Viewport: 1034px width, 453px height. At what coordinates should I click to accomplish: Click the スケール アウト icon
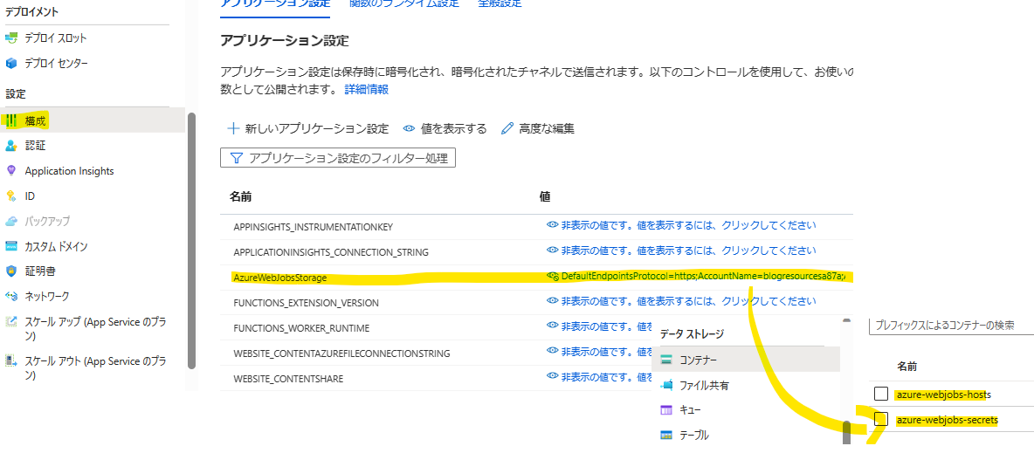point(10,360)
